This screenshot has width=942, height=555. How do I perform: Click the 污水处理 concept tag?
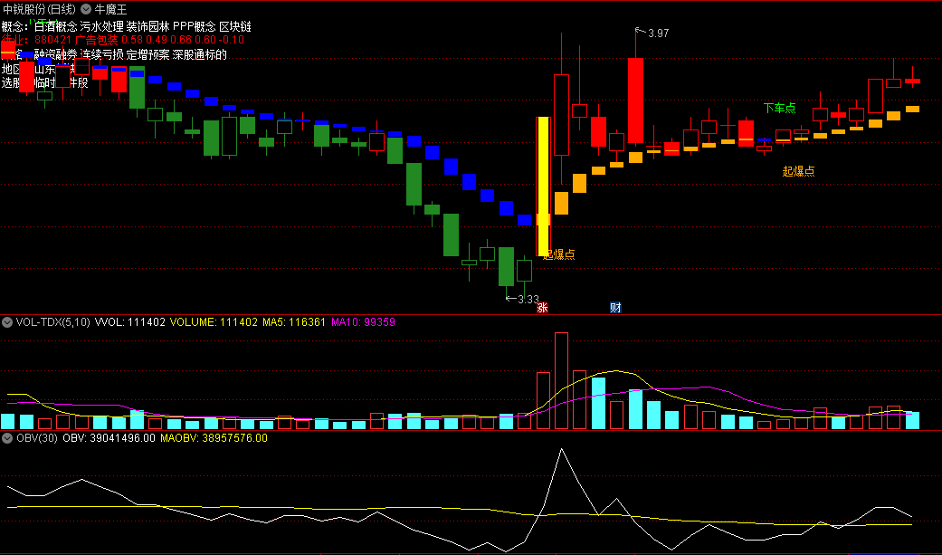click(101, 26)
